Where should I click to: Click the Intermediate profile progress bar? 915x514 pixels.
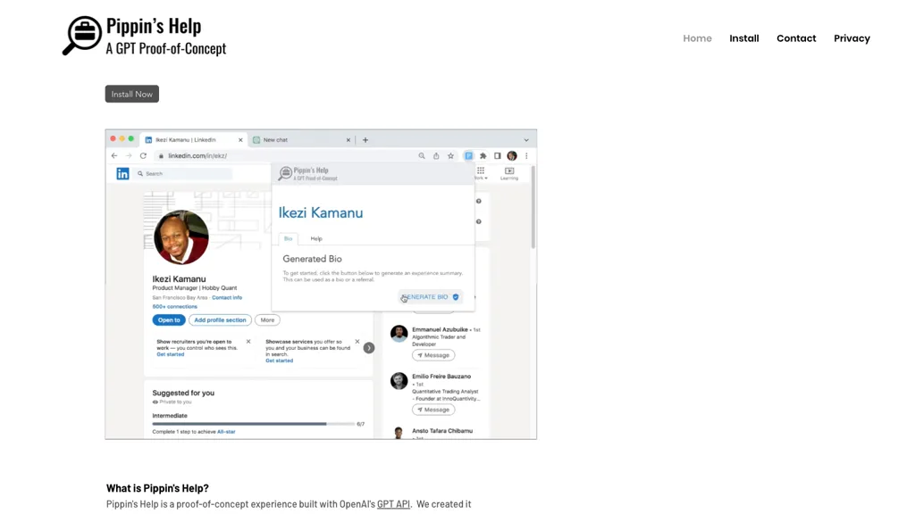[253, 424]
